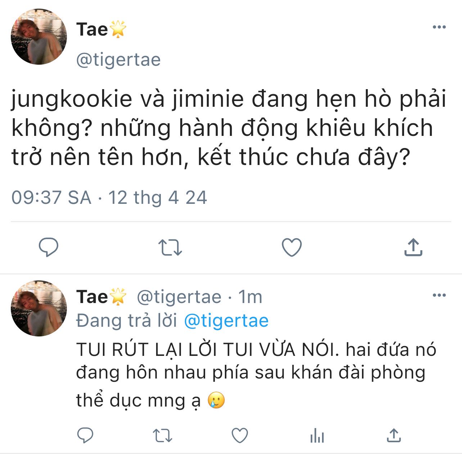
Task: Click the Tae display name on main tweet
Action: [x=92, y=29]
